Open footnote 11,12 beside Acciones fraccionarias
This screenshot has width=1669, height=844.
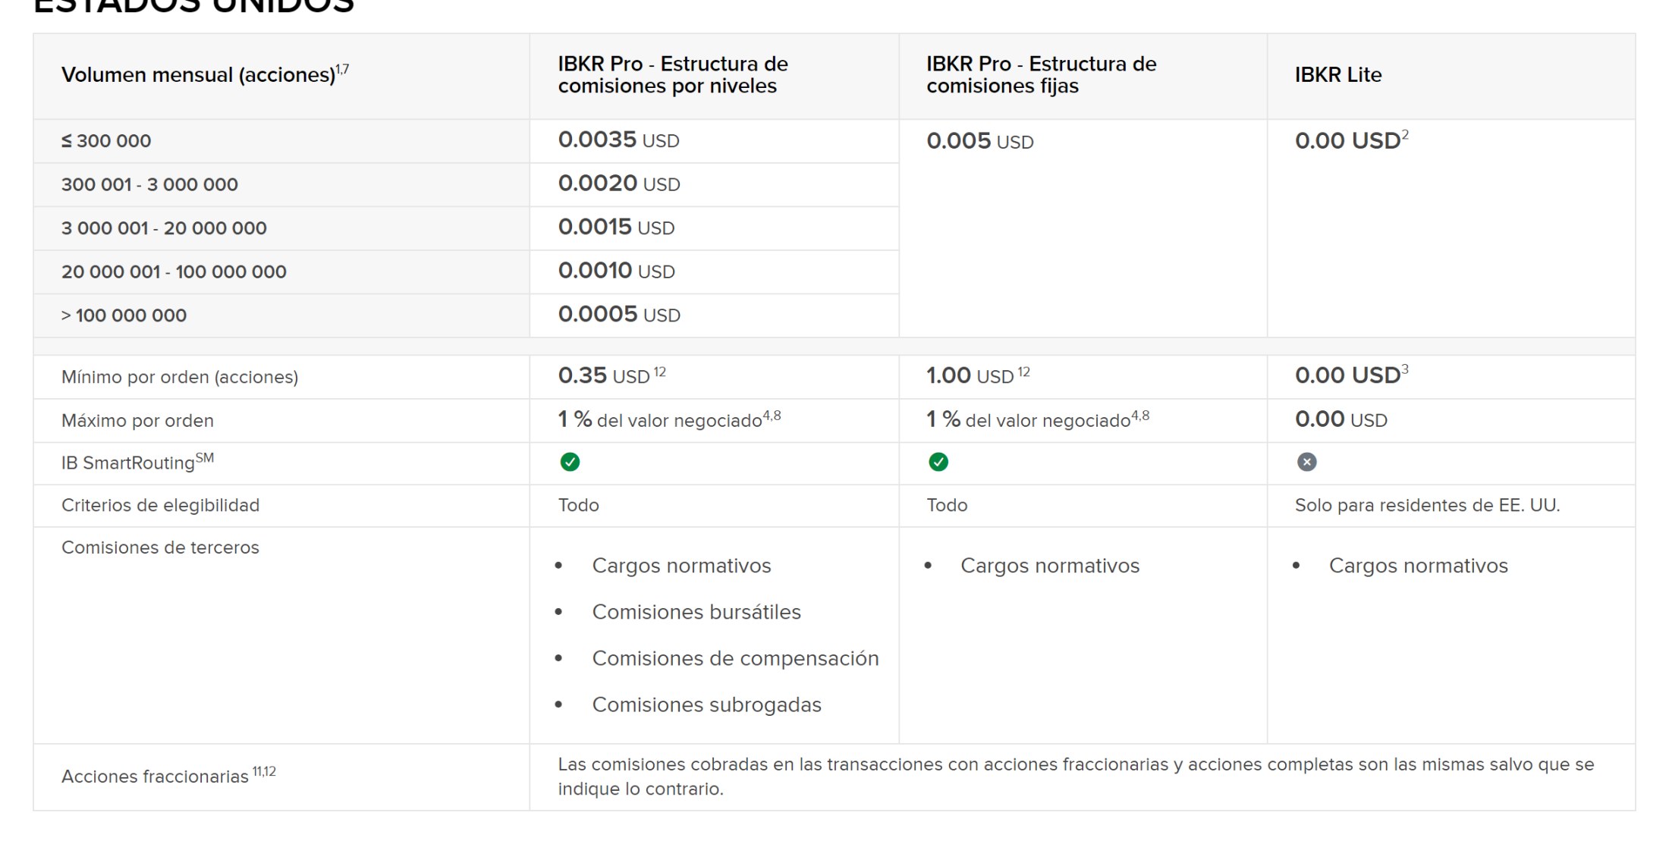(x=264, y=771)
